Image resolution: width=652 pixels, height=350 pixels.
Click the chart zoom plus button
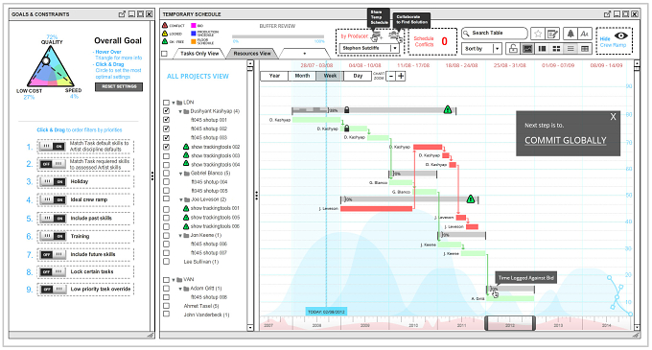tap(401, 76)
